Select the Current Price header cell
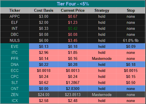Image resolution: width=146 pixels, height=104 pixels. pyautogui.click(x=73, y=10)
